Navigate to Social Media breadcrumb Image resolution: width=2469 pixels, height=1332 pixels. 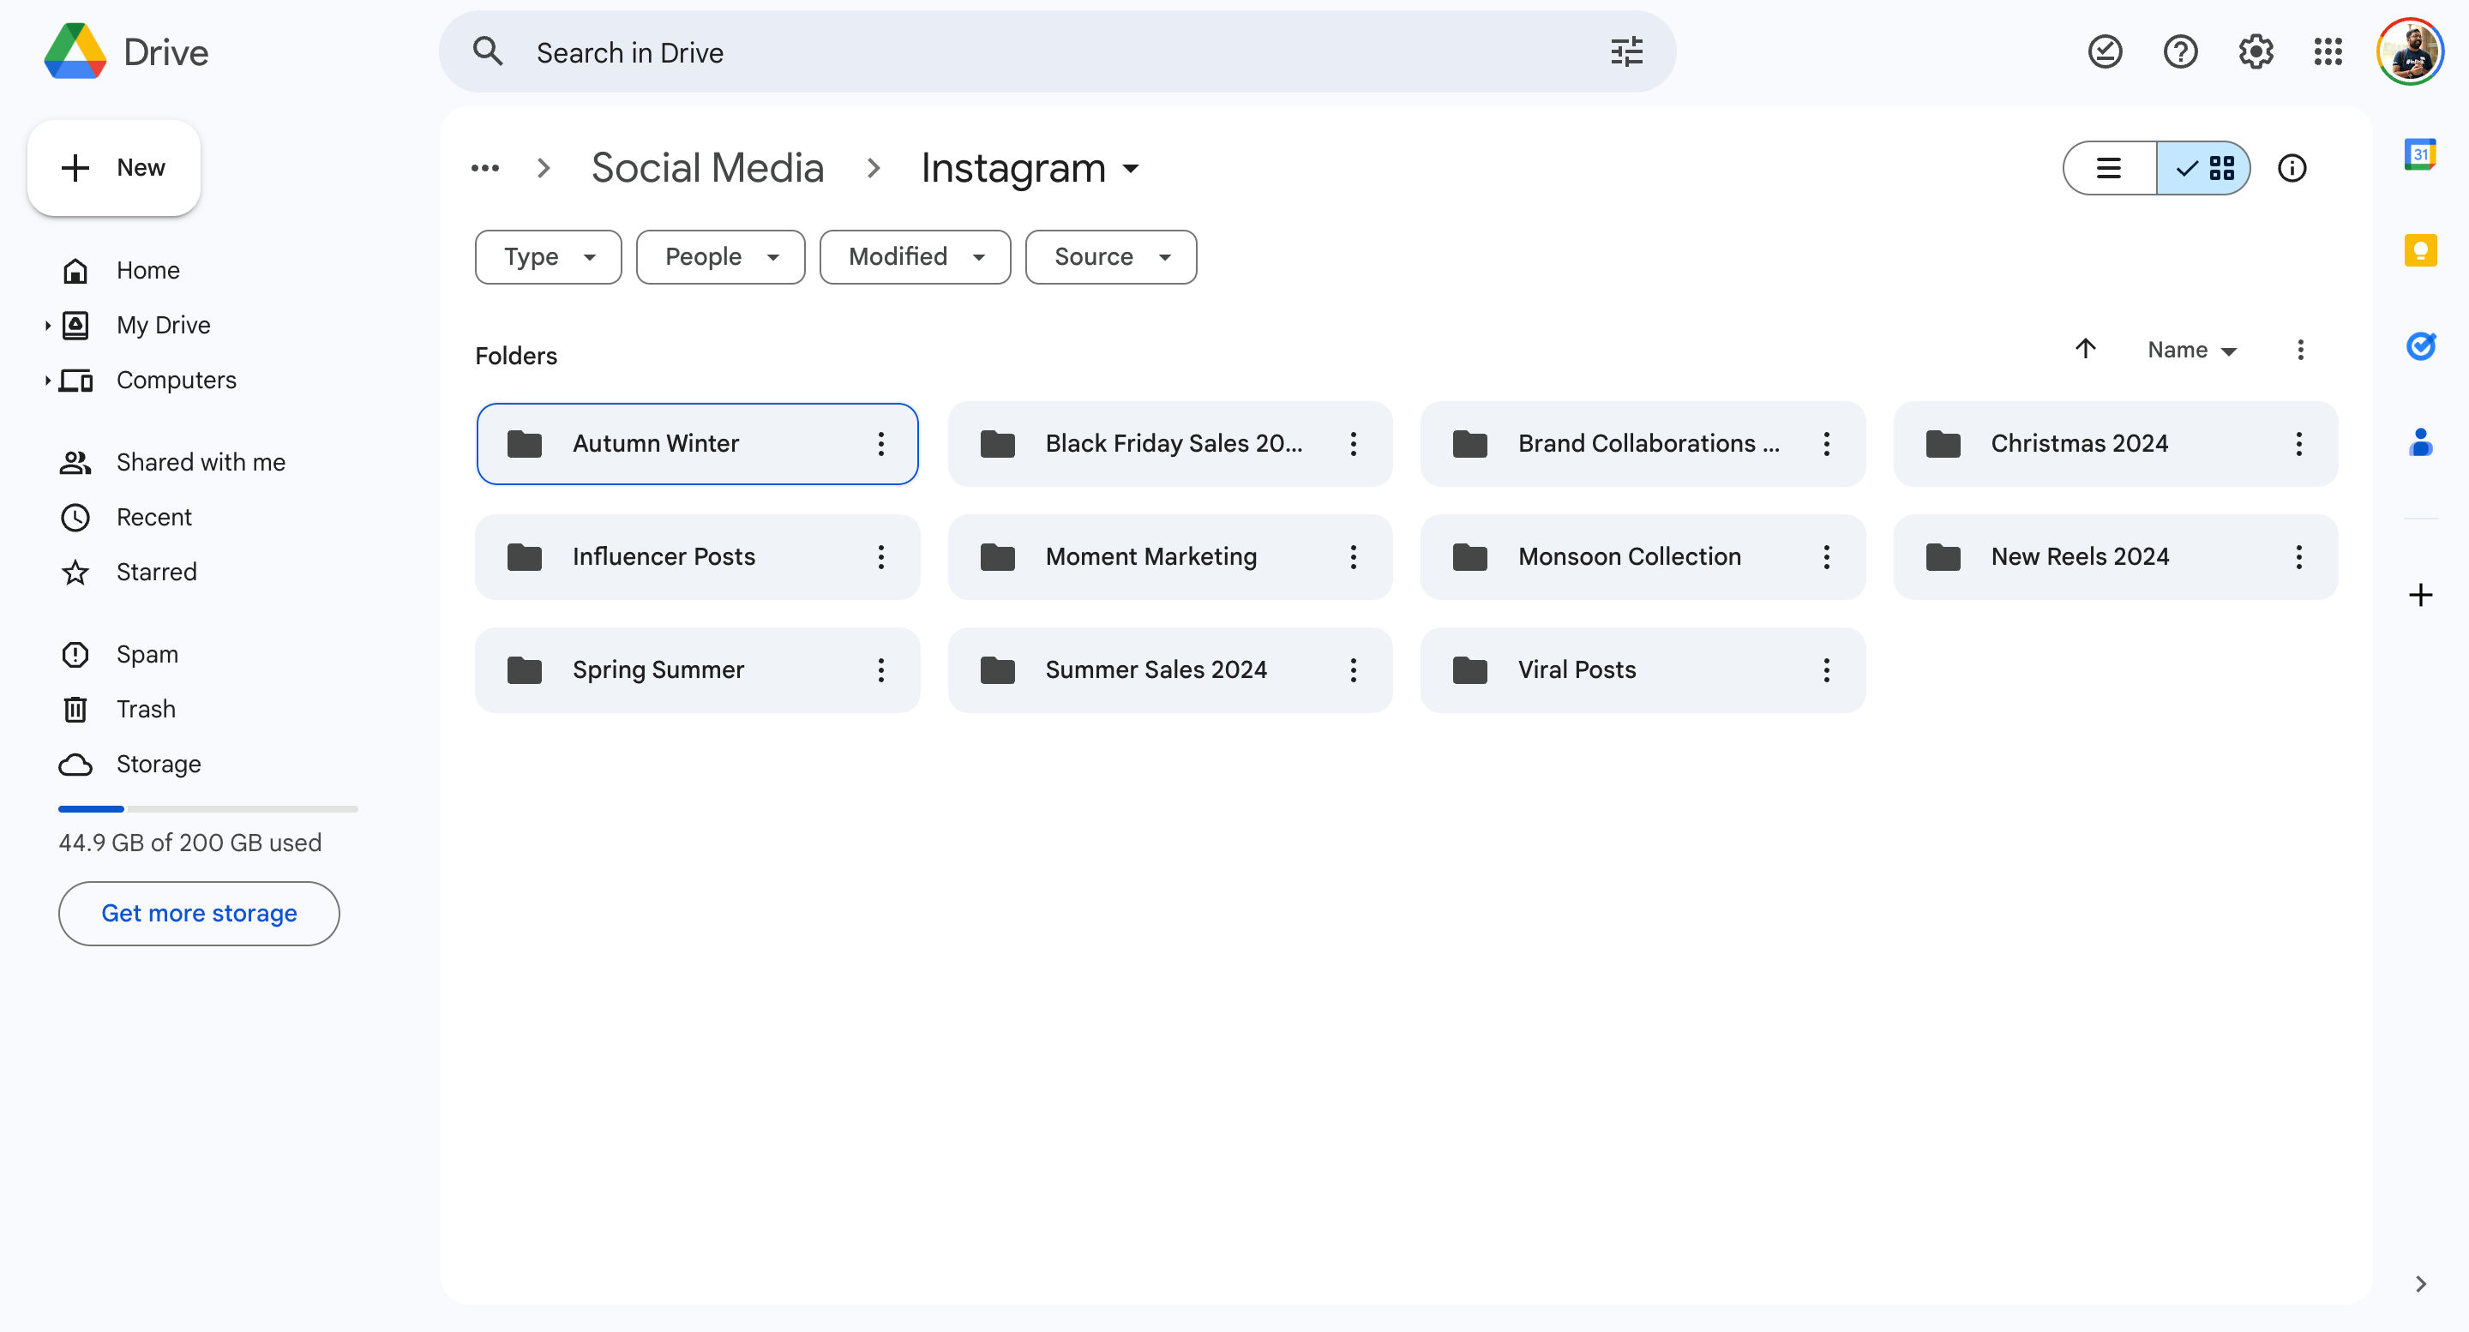707,169
